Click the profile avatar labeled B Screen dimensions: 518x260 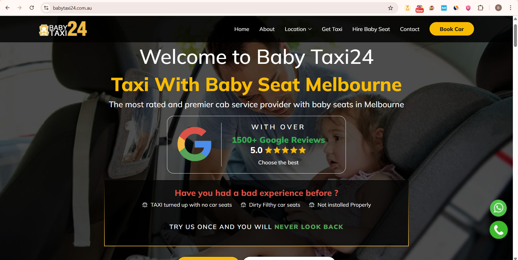pyautogui.click(x=498, y=8)
